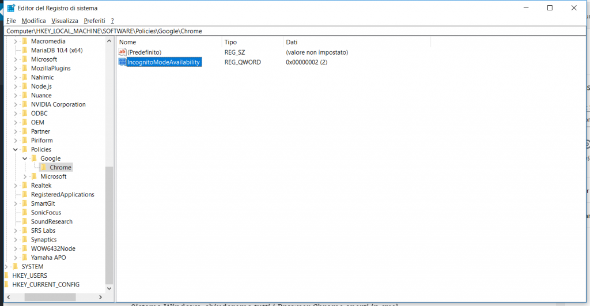Maximize the Registry Editor window
The height and width of the screenshot is (306, 590).
550,8
